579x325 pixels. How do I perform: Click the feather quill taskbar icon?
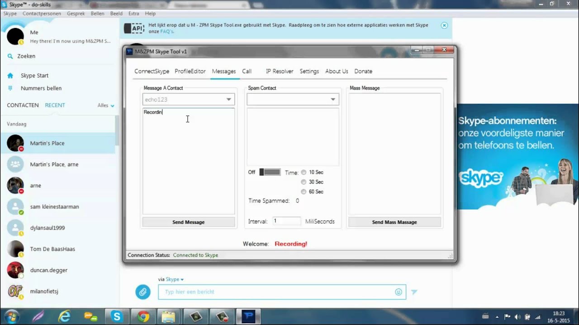click(x=38, y=317)
